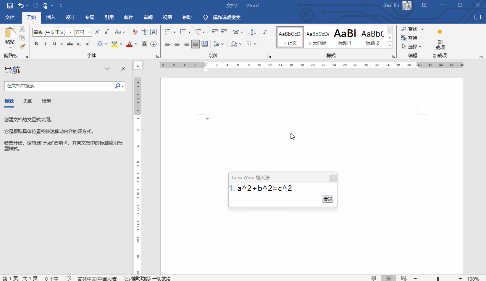Click the zoom slider handle

[438, 279]
